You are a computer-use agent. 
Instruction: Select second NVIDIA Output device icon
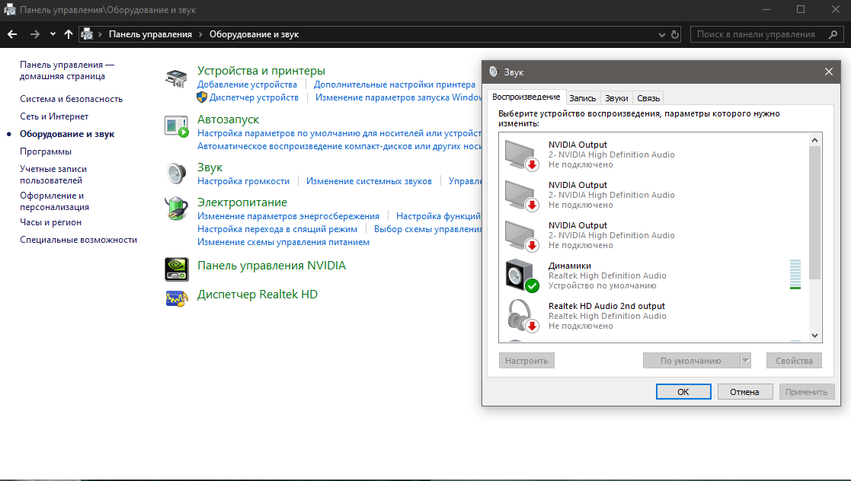point(522,195)
